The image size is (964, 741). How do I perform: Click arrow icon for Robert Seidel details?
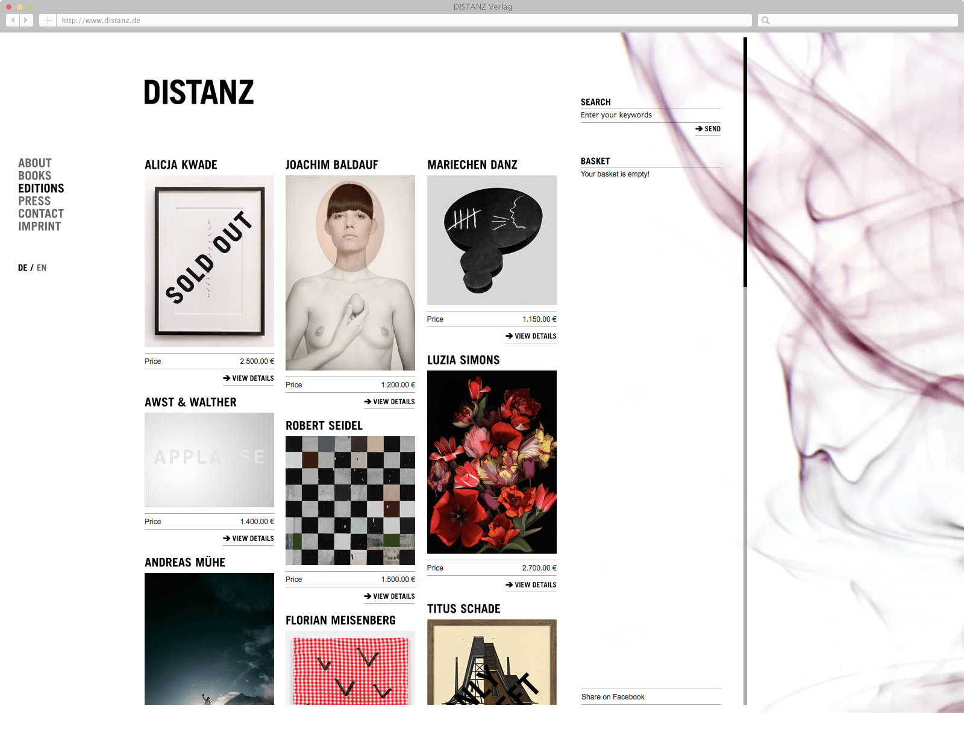368,596
